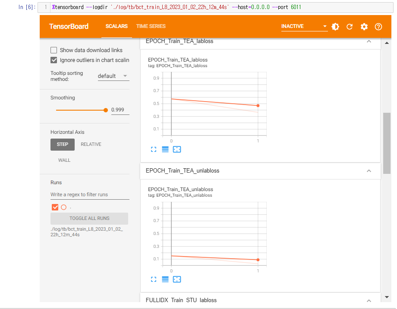This screenshot has width=397, height=309.
Task: Enable Show data download links checkbox
Action: tap(54, 50)
